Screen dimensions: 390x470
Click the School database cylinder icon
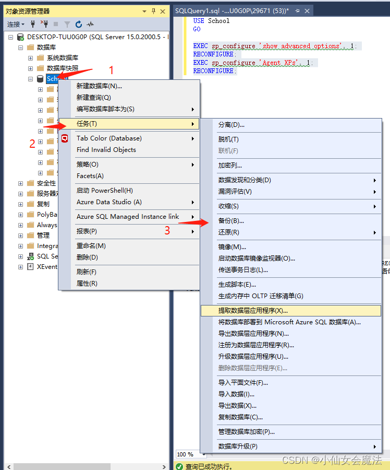[x=40, y=79]
